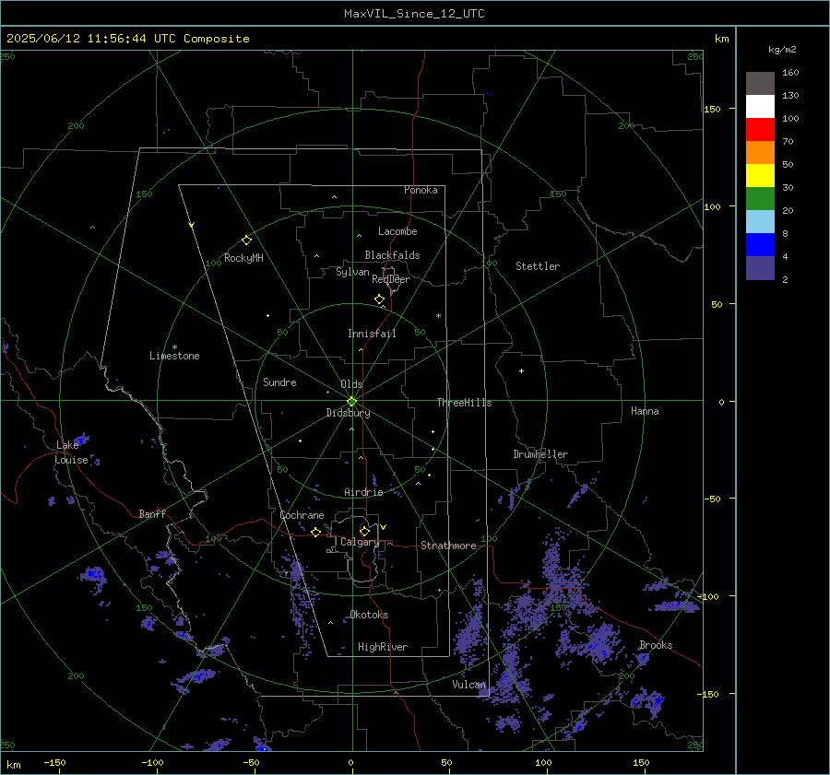Select the ThreeHills label

464,403
